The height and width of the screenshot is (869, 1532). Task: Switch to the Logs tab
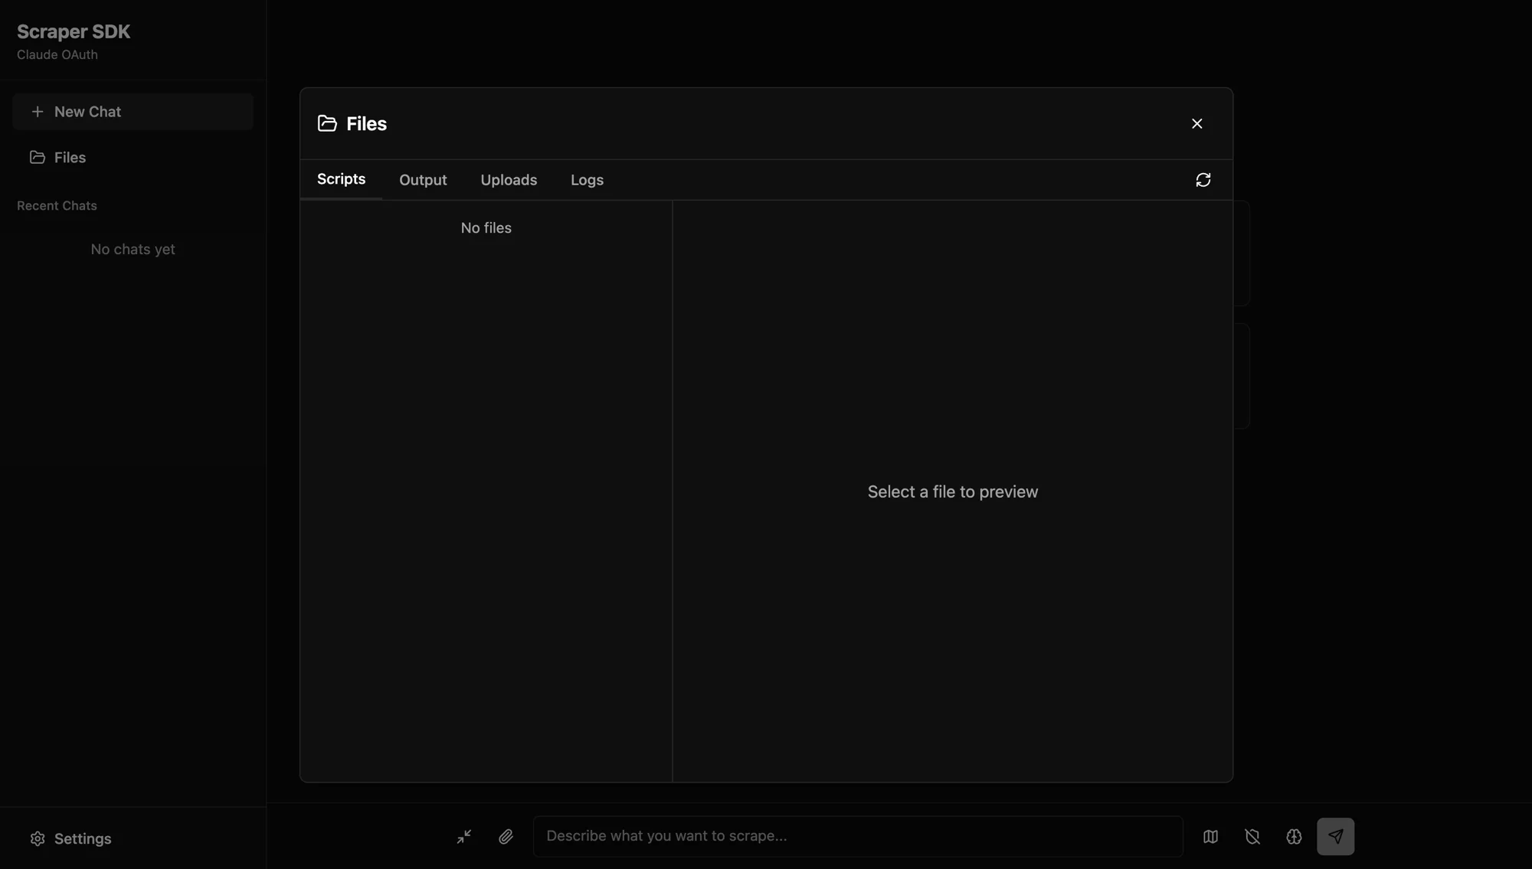point(587,180)
